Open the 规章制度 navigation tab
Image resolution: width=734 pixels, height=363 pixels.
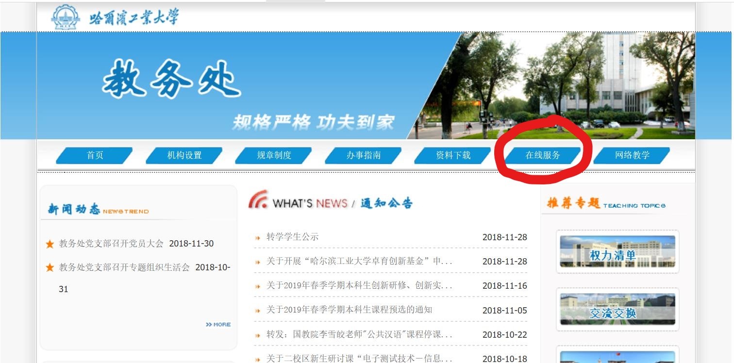click(274, 155)
